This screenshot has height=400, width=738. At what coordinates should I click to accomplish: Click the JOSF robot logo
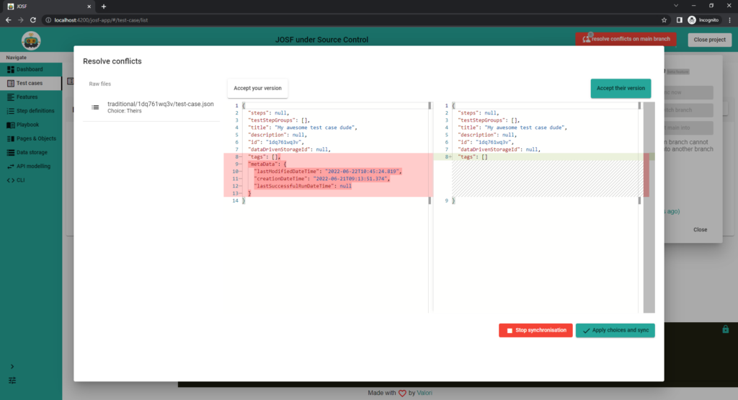click(31, 40)
